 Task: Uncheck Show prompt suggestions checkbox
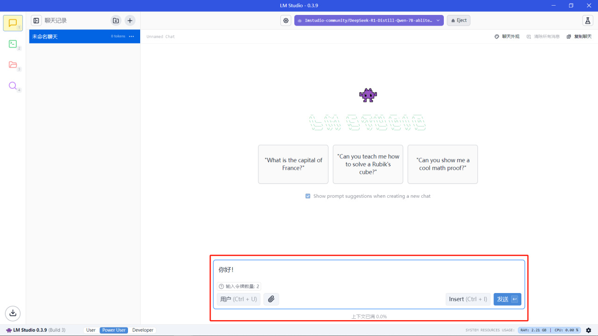click(308, 196)
